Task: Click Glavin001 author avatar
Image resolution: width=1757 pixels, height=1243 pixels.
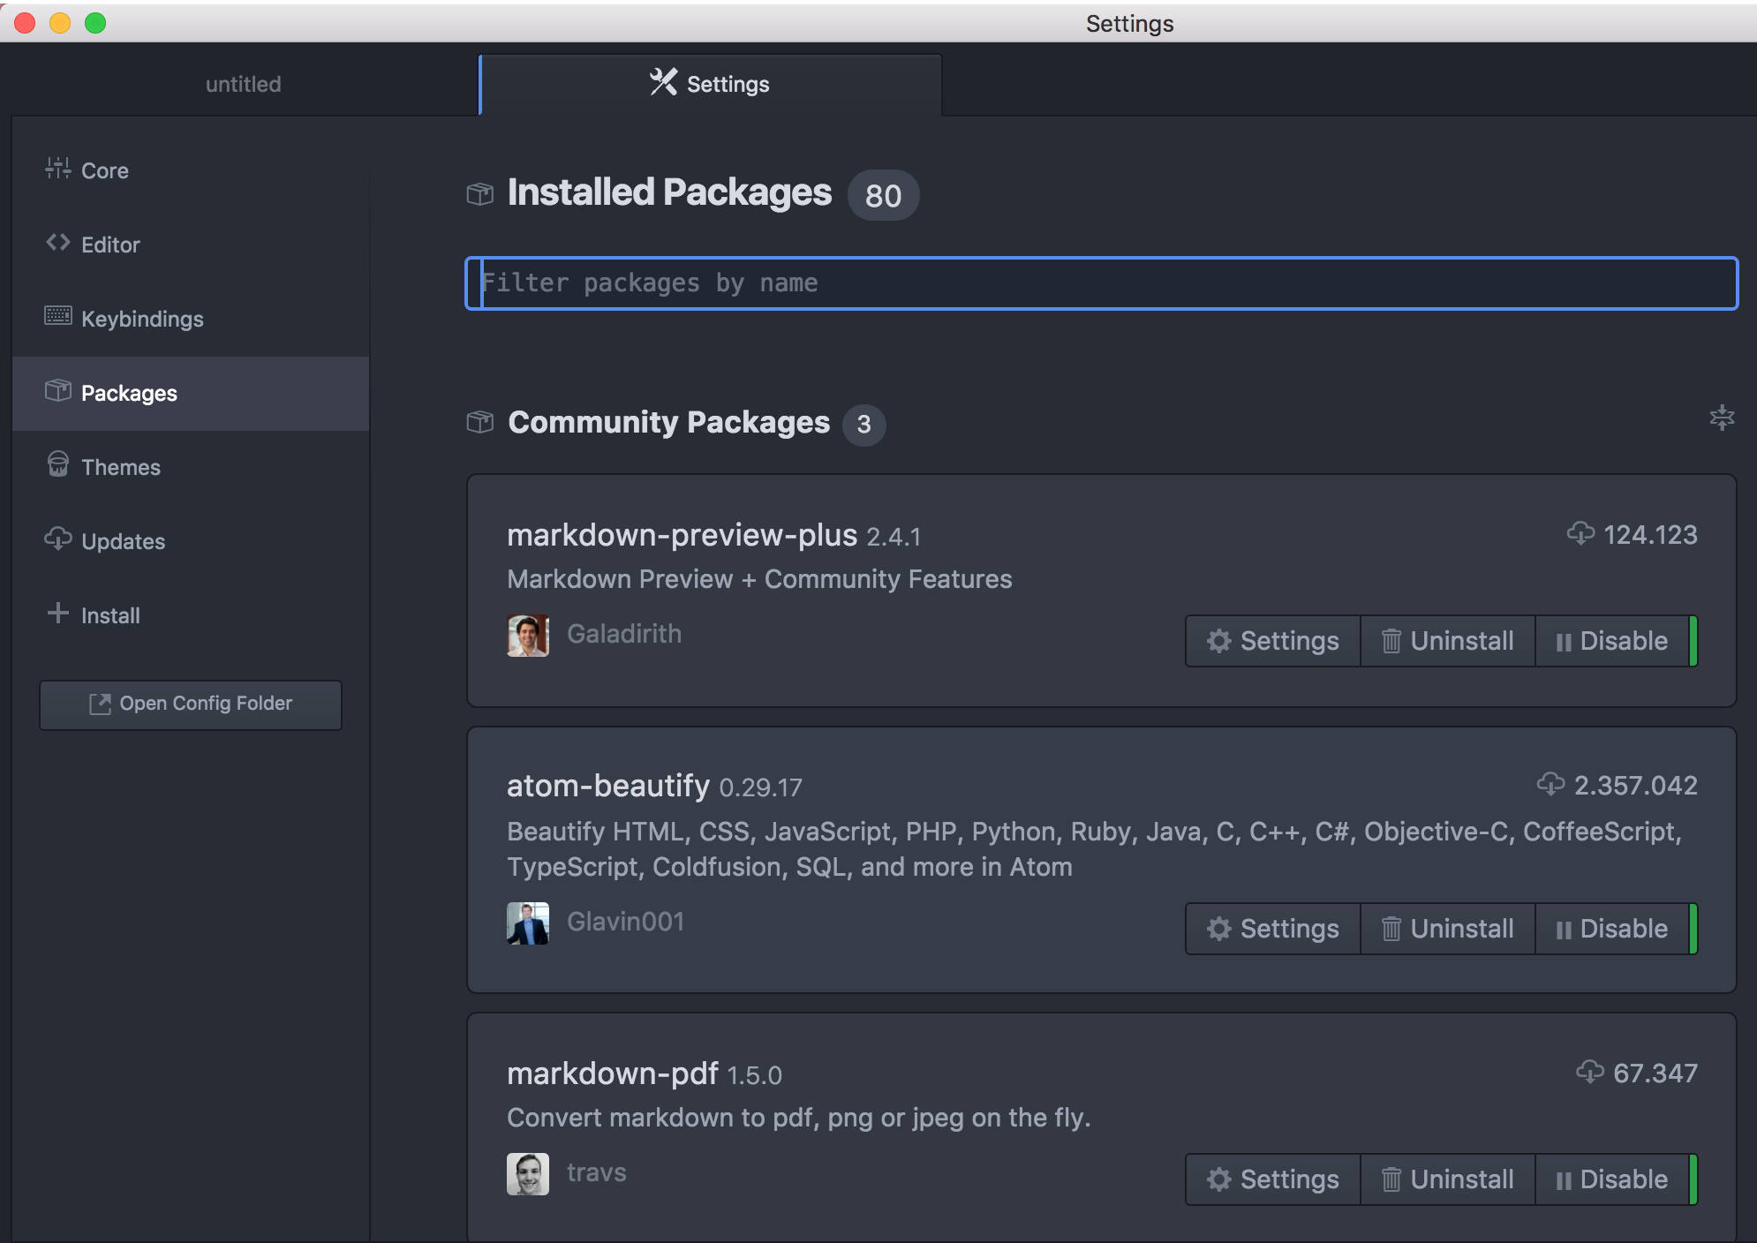Action: [x=528, y=923]
